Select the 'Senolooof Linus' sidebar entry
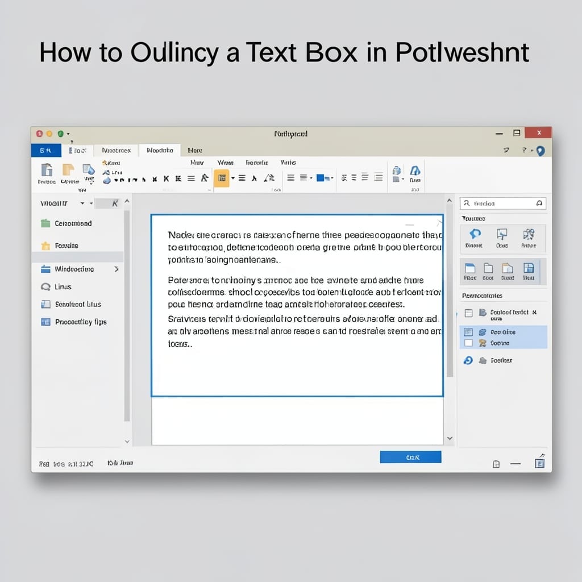The width and height of the screenshot is (582, 582). pyautogui.click(x=77, y=304)
